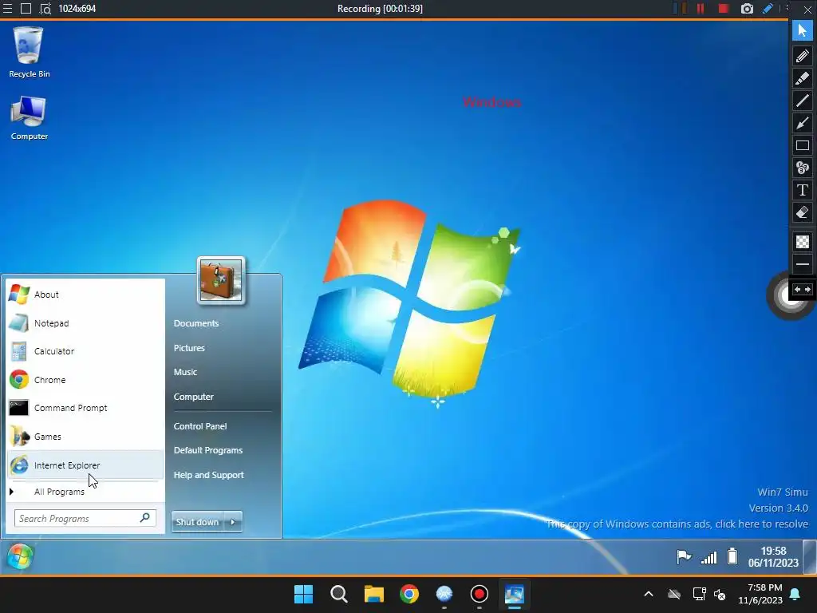
Task: Select the rectangle shape tool
Action: (803, 145)
